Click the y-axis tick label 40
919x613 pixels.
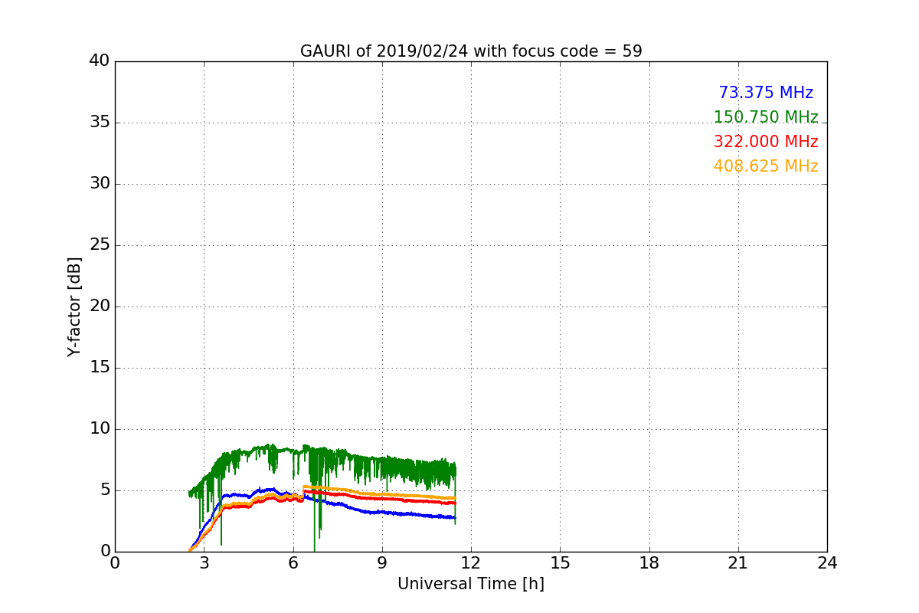pos(100,61)
